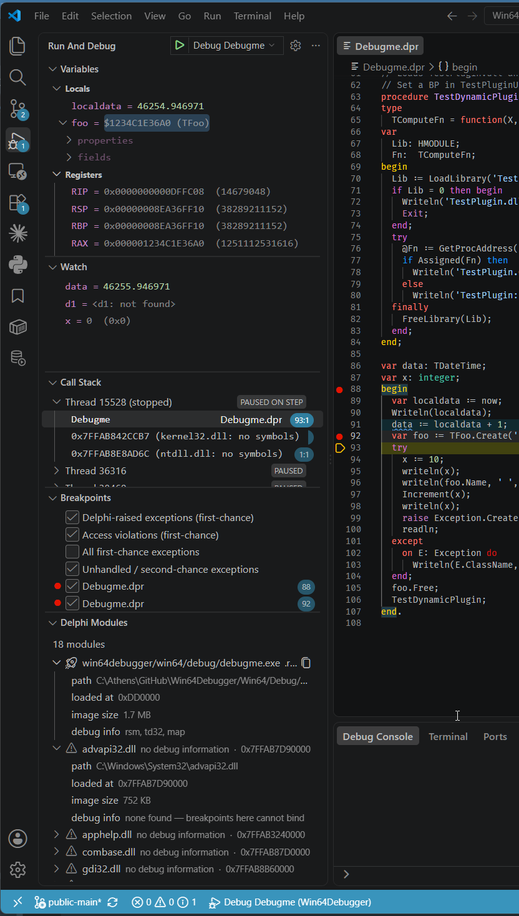This screenshot has width=519, height=916.
Task: Open the starburst (Claude) activity icon
Action: click(x=17, y=233)
